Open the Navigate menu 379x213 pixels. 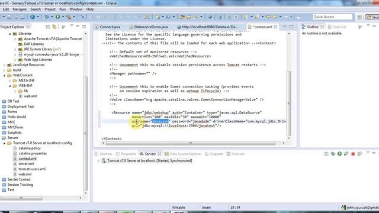pos(20,9)
